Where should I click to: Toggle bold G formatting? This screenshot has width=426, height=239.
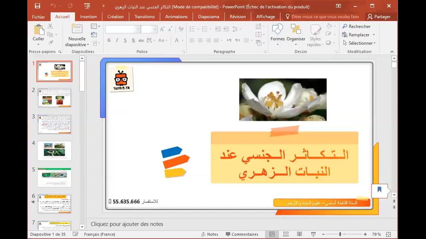click(109, 40)
